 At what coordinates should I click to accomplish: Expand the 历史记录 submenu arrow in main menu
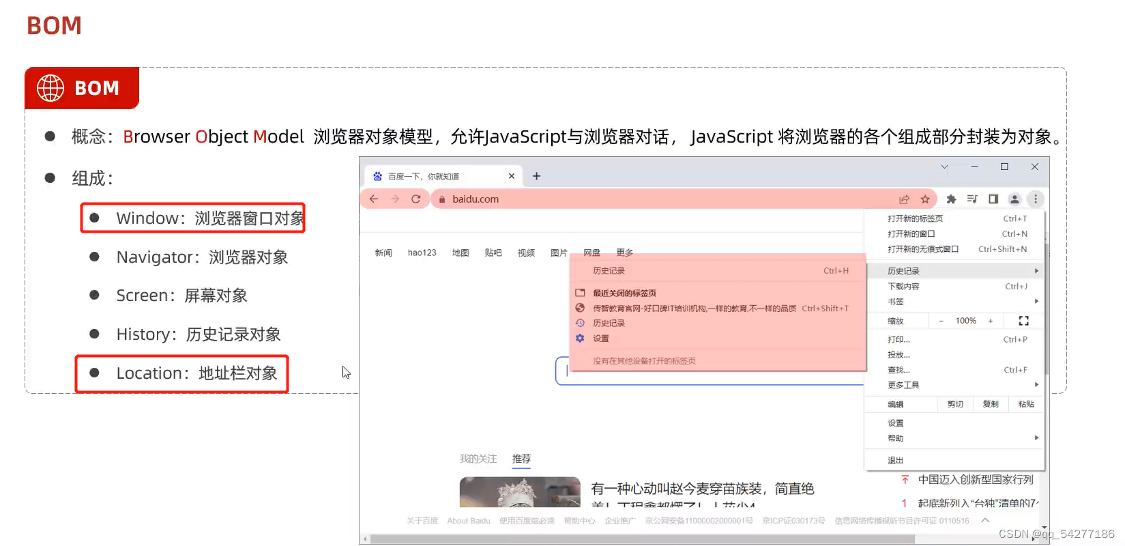pos(1036,271)
